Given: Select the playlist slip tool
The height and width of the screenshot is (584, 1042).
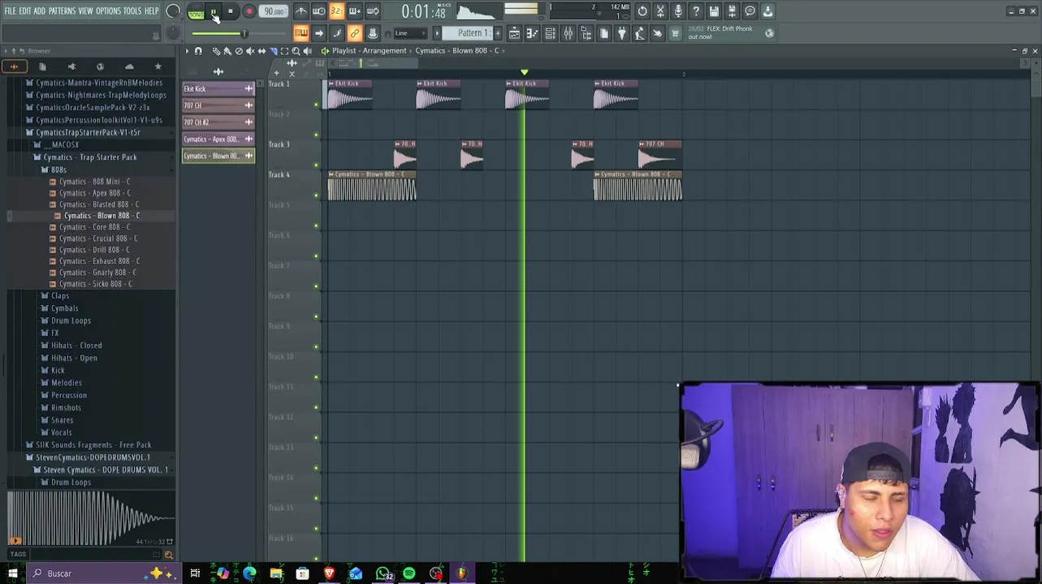Looking at the screenshot, I should click(262, 51).
